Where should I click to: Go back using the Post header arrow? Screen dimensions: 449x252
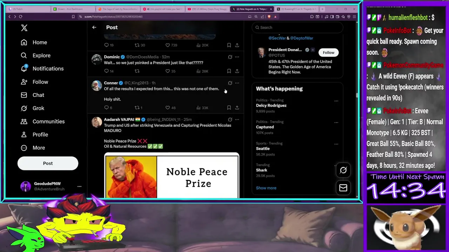tap(94, 27)
